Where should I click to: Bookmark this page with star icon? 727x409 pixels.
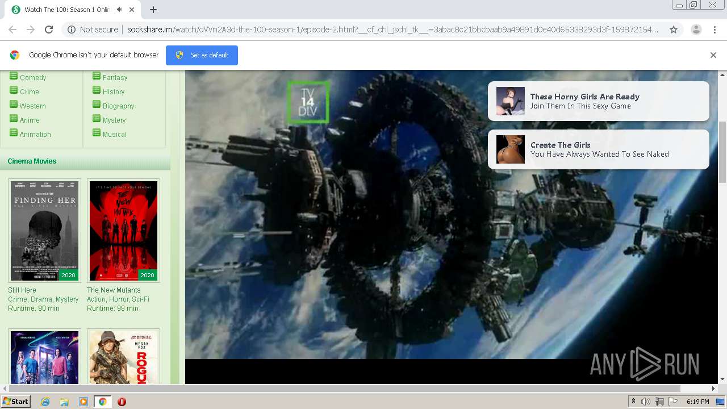pos(674,30)
